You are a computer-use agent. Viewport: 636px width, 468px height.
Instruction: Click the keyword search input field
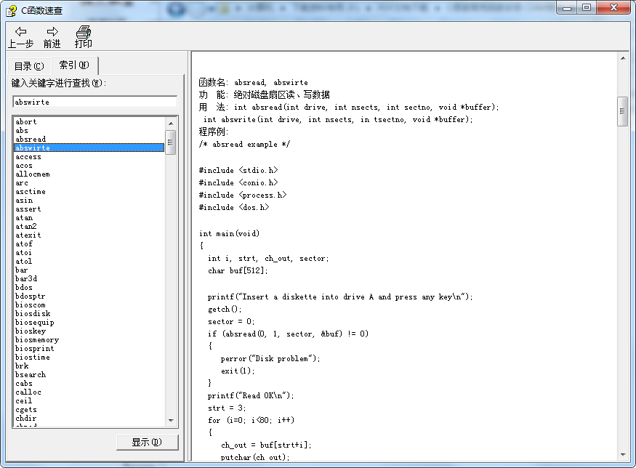(x=94, y=102)
